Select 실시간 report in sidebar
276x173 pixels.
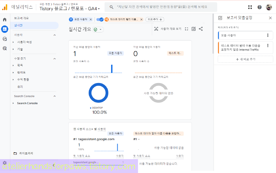(x=34, y=25)
